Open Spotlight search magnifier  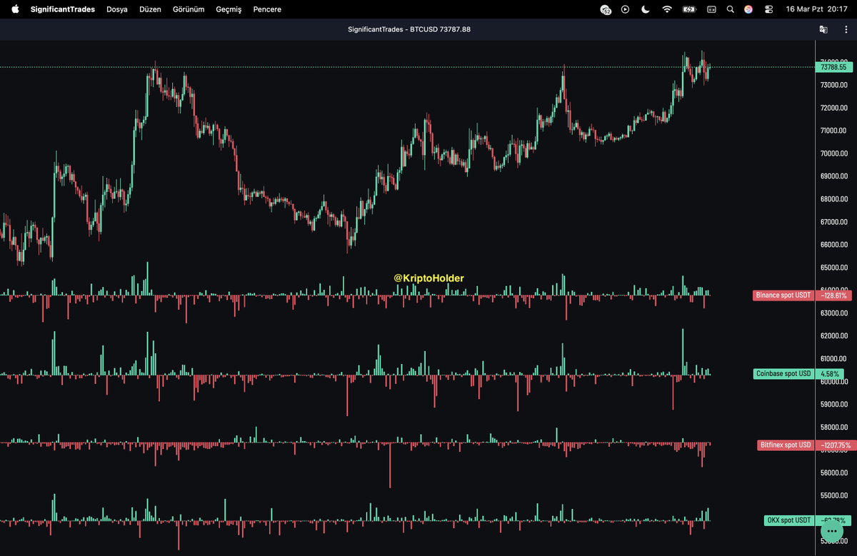tap(730, 9)
